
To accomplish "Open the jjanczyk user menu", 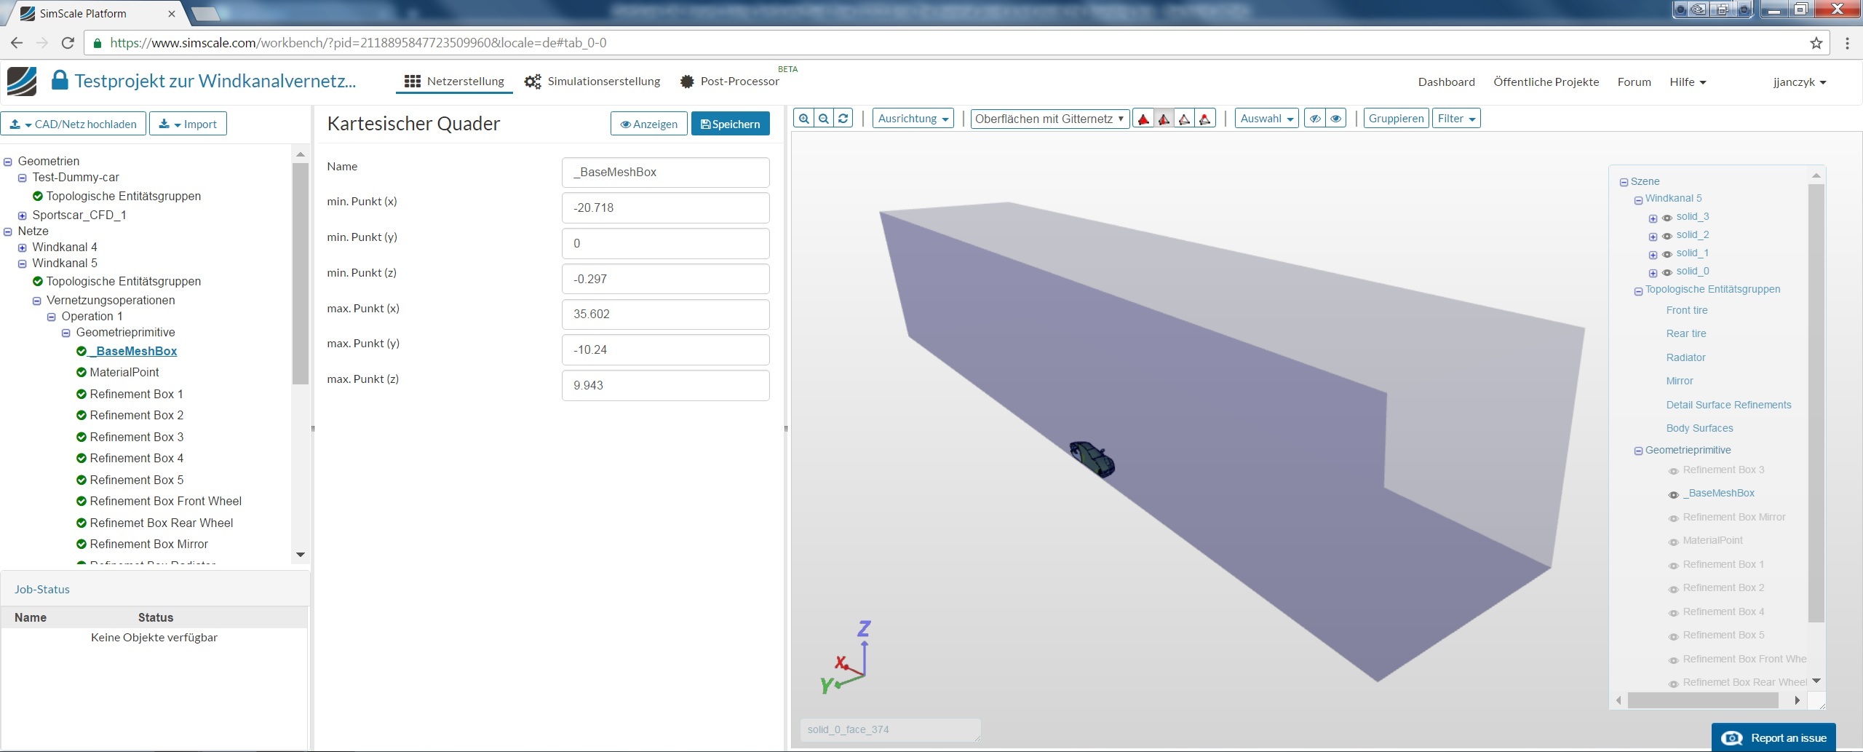I will pos(1800,82).
